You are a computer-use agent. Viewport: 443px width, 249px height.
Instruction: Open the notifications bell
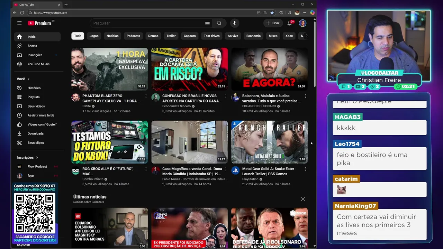click(x=290, y=23)
